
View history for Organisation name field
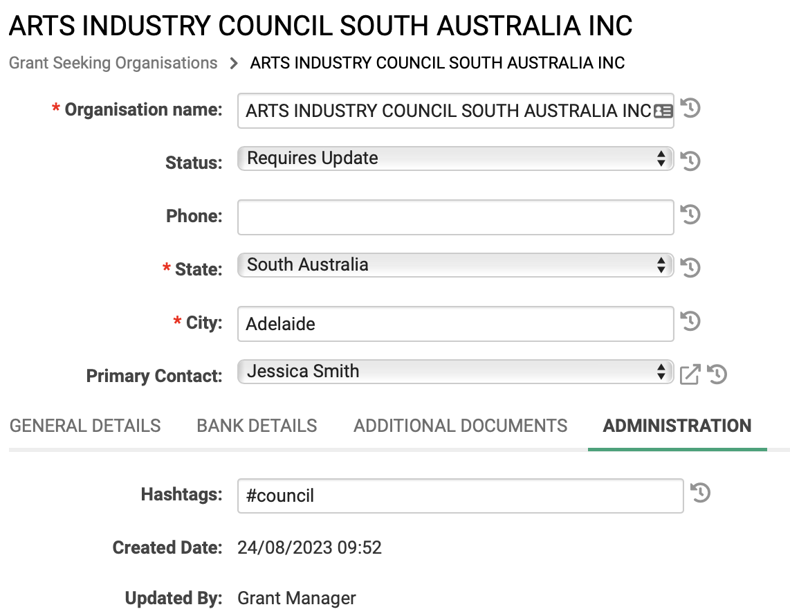click(x=690, y=108)
